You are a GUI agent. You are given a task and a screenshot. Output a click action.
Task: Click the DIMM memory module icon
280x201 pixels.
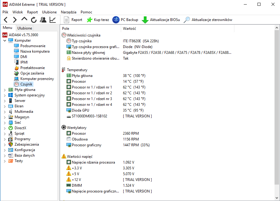tap(69, 185)
